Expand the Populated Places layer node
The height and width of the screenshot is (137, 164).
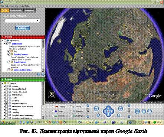pos(4,104)
